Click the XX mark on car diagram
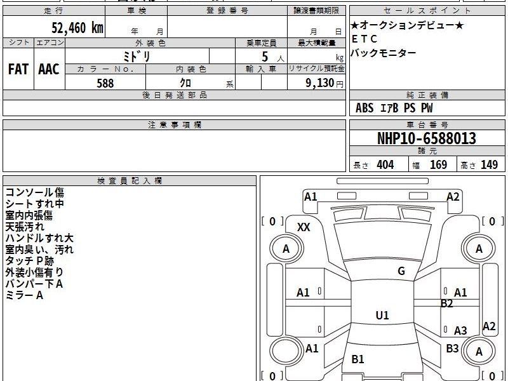This screenshot has width=508, height=381. click(x=304, y=227)
